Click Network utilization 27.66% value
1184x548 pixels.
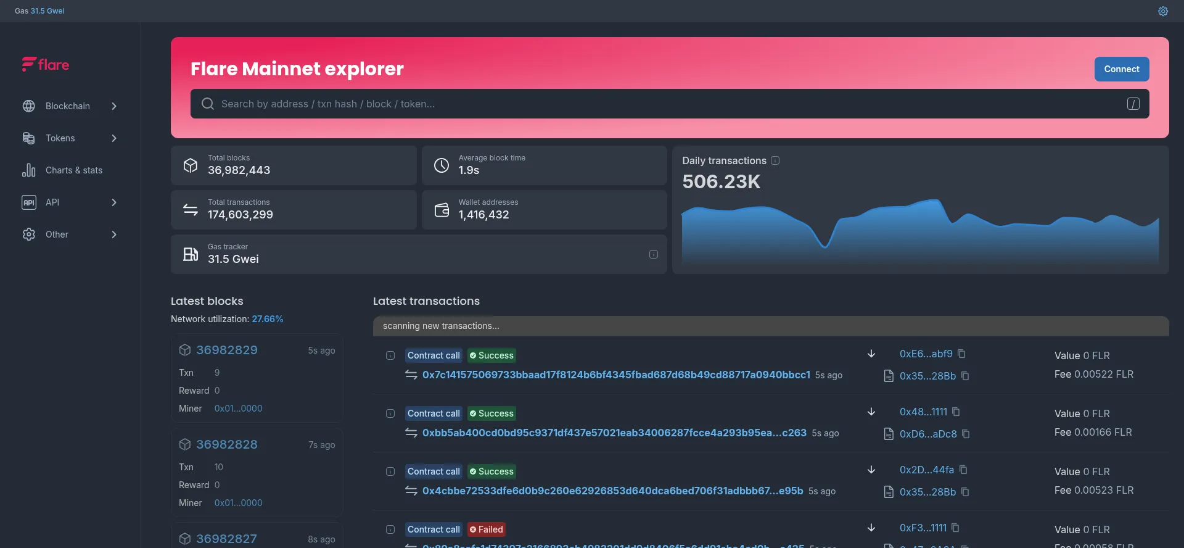[268, 319]
